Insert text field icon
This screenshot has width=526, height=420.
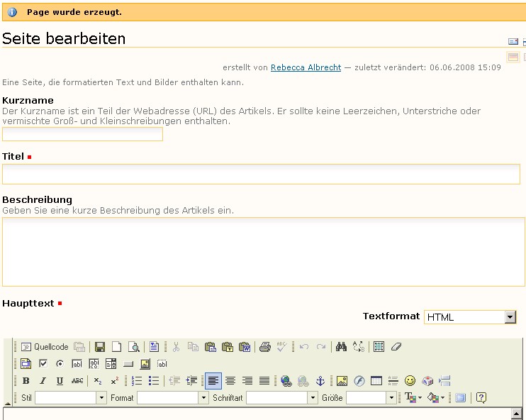point(77,363)
